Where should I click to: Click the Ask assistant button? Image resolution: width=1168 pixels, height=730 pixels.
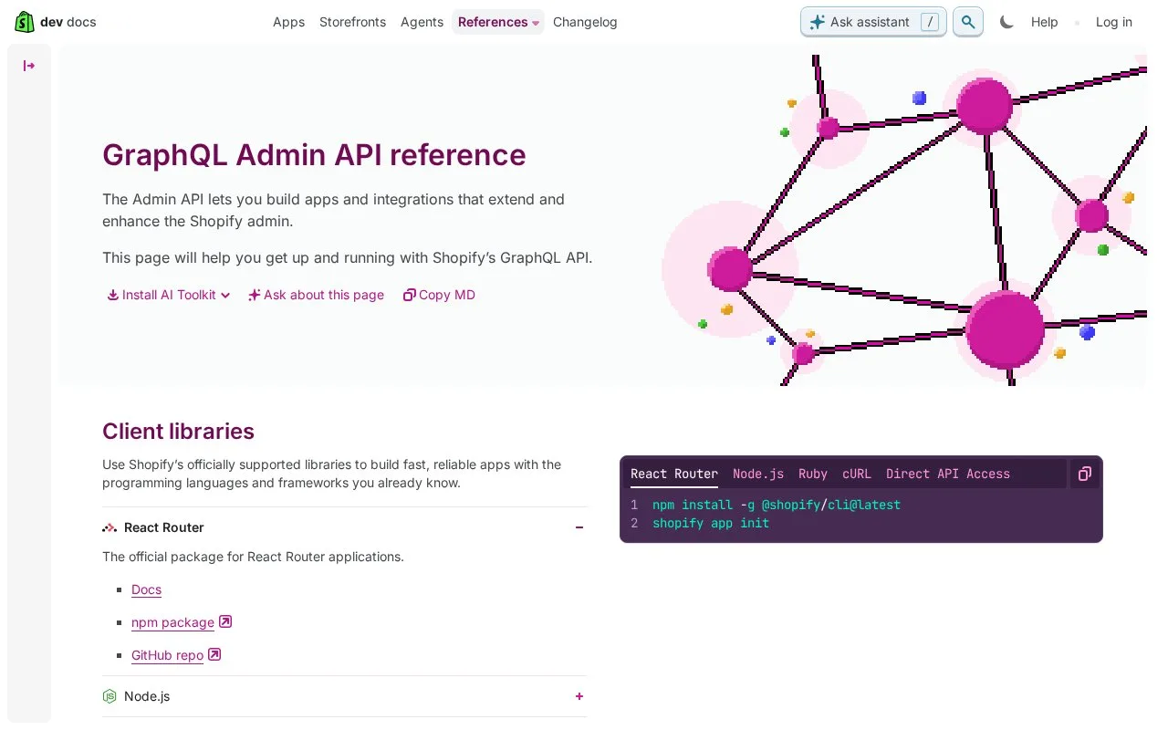(x=873, y=22)
